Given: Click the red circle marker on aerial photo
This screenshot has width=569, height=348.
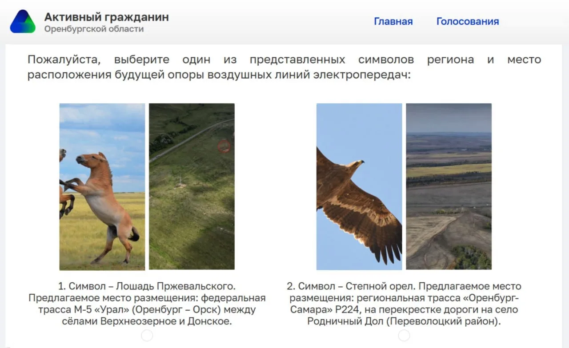Looking at the screenshot, I should pos(224,146).
